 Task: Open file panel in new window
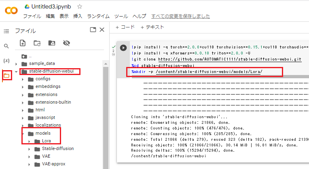coord(93,30)
